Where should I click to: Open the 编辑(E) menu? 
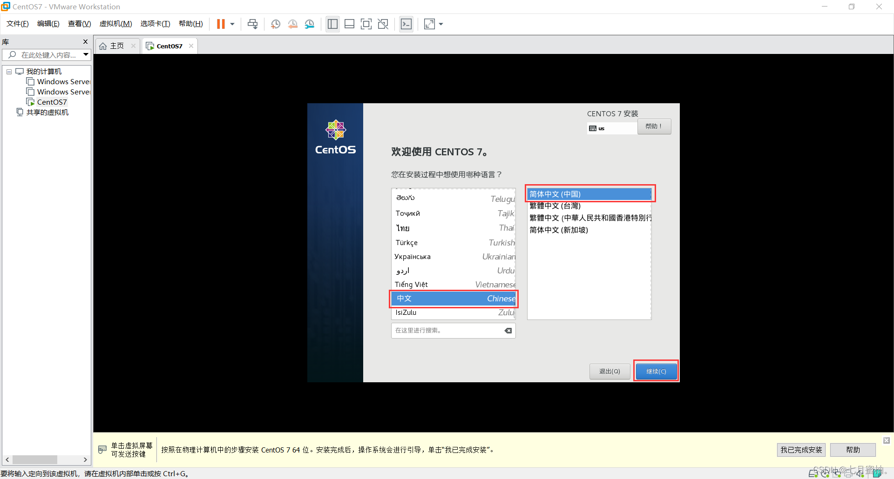coord(48,24)
